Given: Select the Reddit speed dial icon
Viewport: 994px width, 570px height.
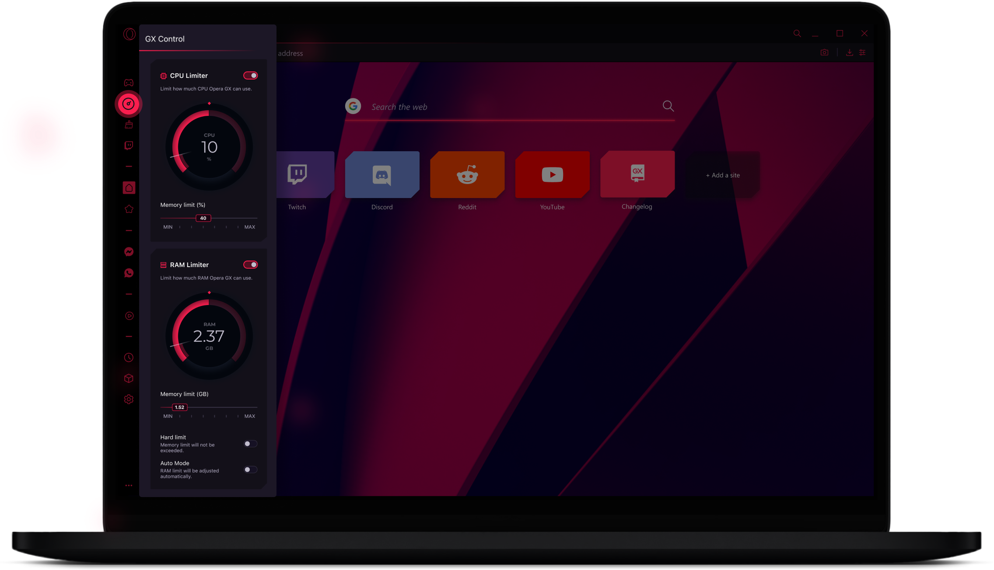Looking at the screenshot, I should [467, 174].
